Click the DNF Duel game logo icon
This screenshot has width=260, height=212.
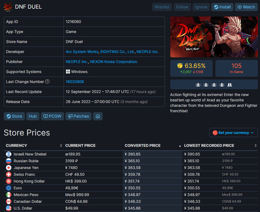pyautogui.click(x=8, y=7)
